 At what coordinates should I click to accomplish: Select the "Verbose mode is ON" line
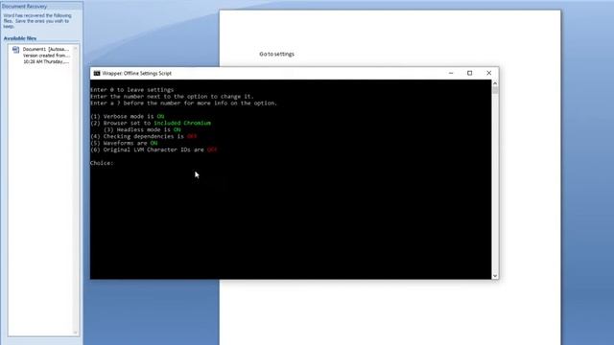coord(128,116)
